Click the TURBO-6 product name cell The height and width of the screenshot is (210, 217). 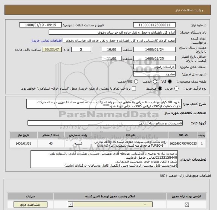click(130, 144)
